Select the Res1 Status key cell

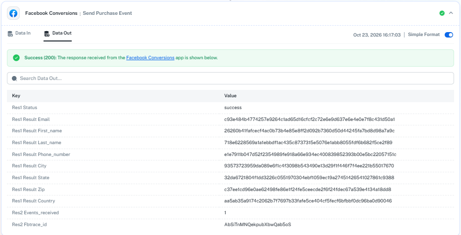click(x=24, y=108)
